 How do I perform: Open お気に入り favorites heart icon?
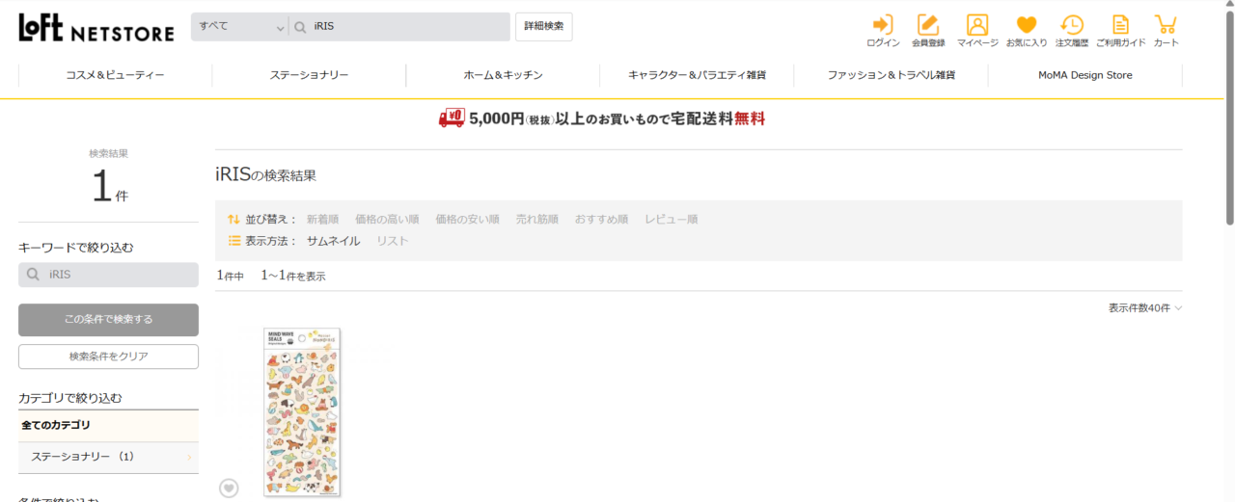(x=1027, y=31)
